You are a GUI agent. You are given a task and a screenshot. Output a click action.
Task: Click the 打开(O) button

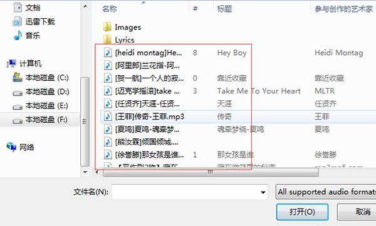point(302,212)
